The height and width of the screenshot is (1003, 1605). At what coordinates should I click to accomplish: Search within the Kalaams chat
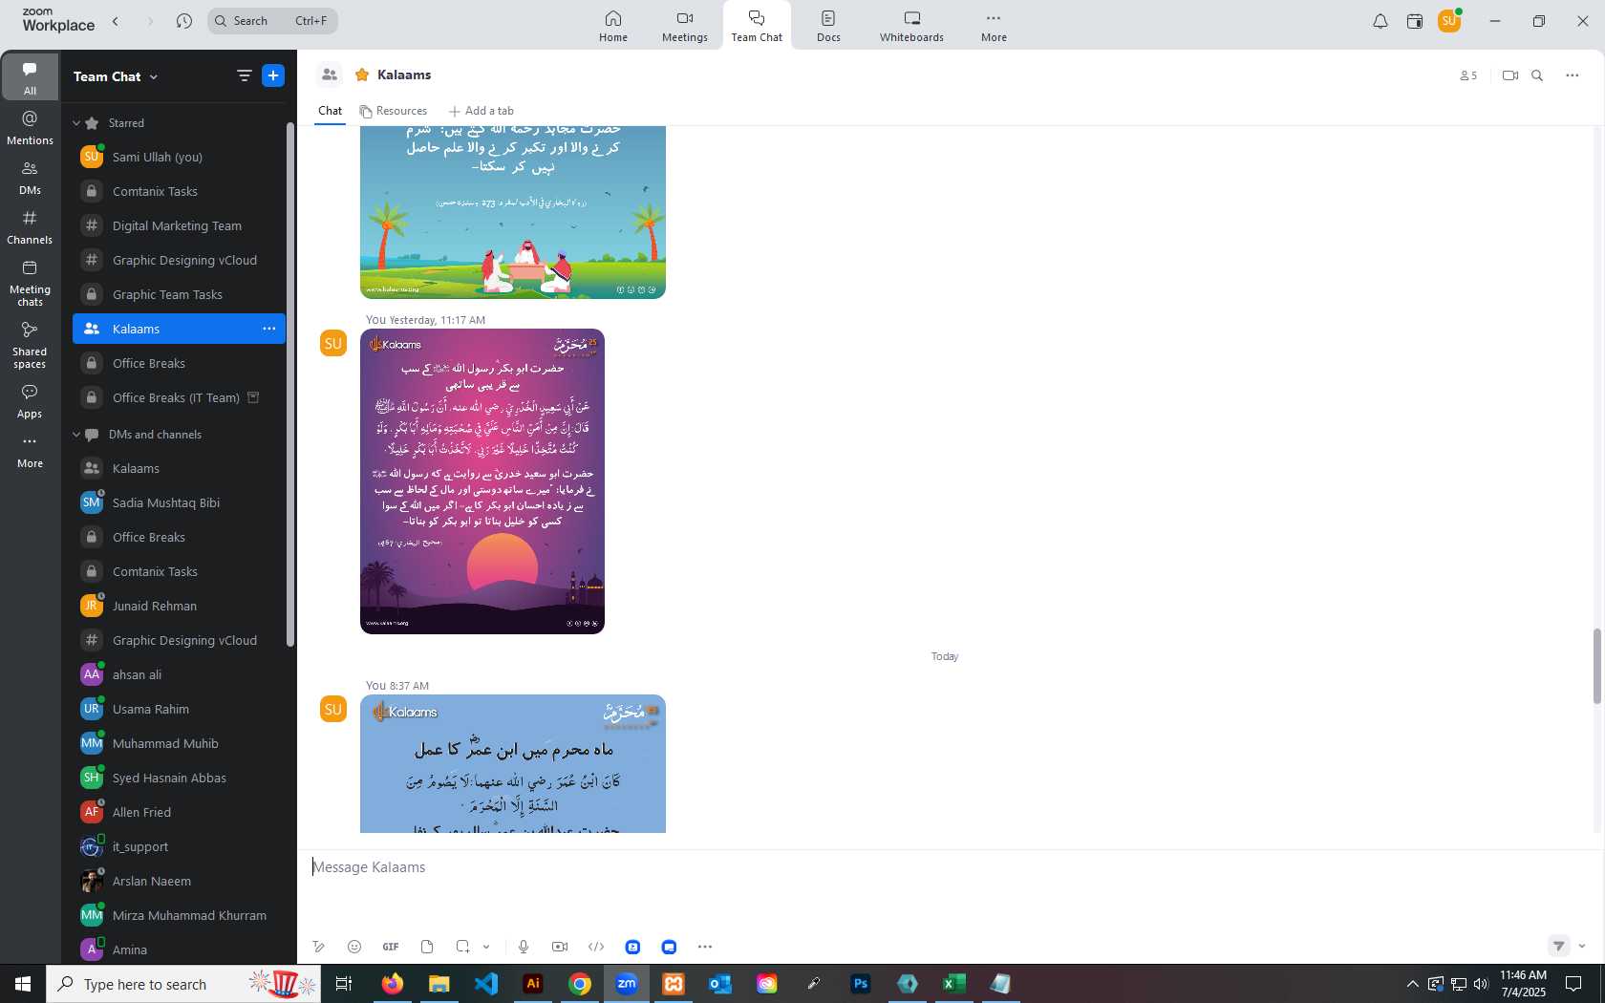1537,75
